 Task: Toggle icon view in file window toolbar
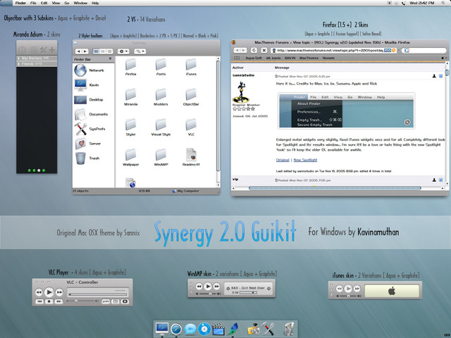96,51
